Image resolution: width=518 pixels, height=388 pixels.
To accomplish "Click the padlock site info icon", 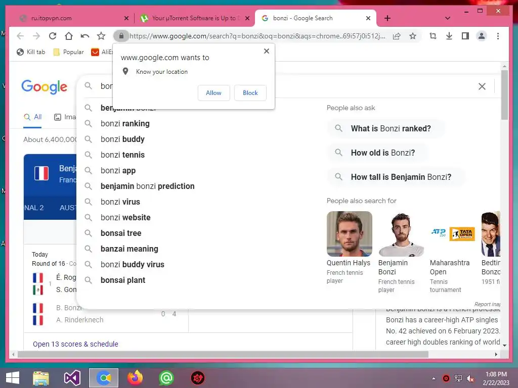I will [121, 36].
